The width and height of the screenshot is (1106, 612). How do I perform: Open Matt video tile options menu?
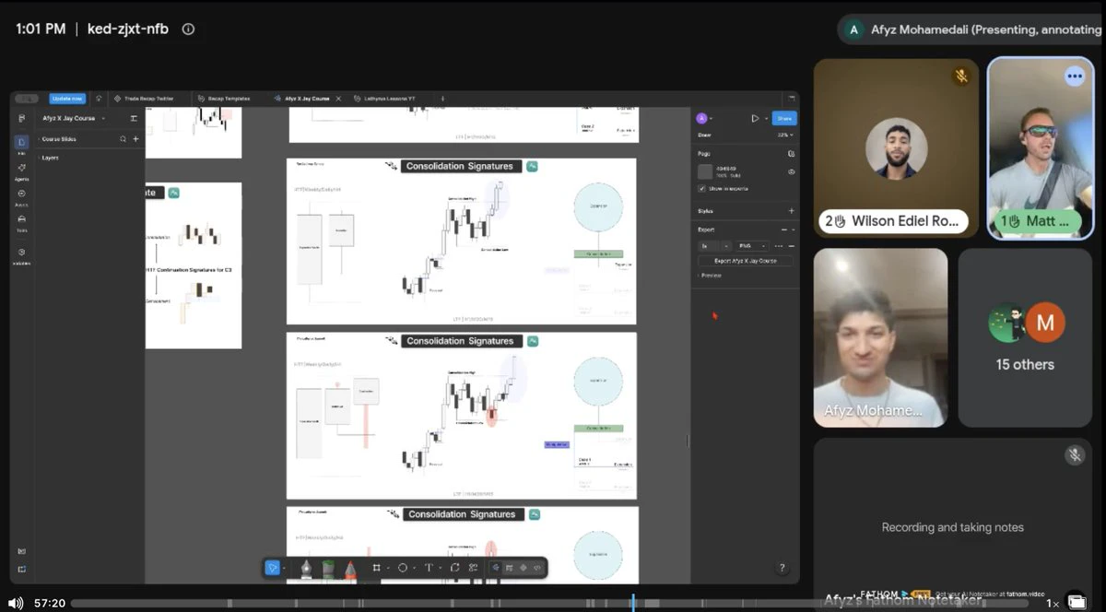click(x=1075, y=76)
